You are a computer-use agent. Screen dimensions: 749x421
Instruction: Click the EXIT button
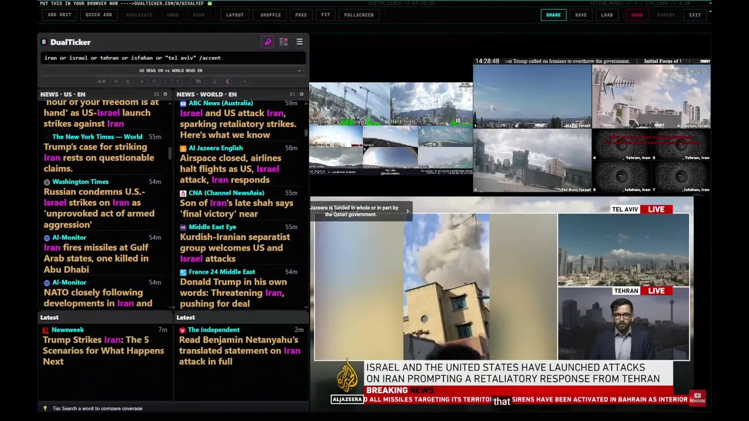tap(695, 15)
